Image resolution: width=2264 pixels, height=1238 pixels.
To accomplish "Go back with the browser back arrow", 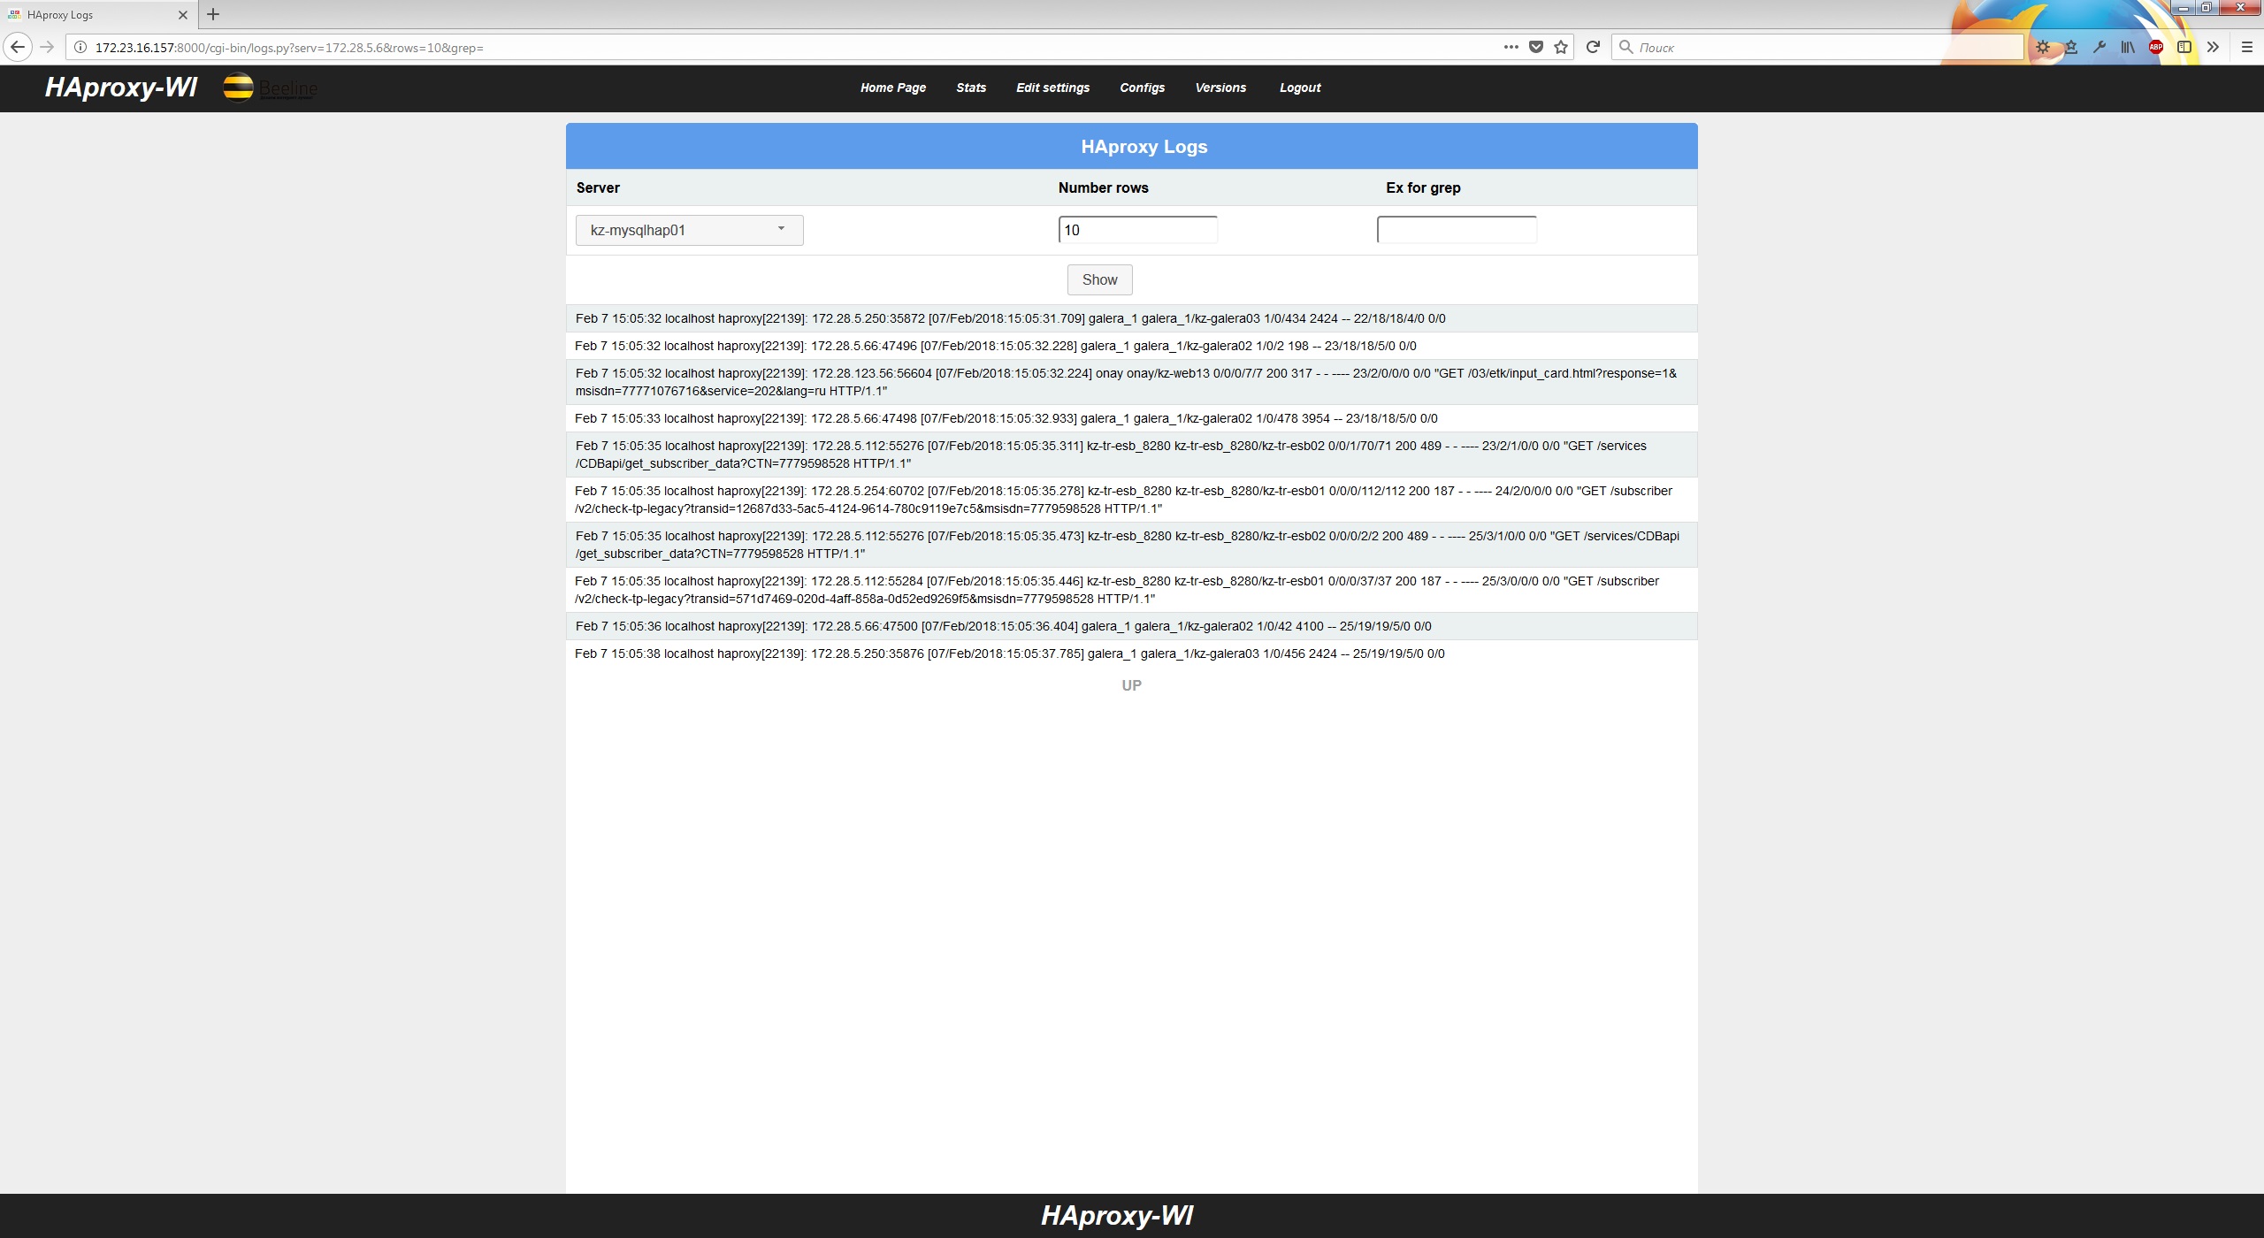I will [x=18, y=47].
